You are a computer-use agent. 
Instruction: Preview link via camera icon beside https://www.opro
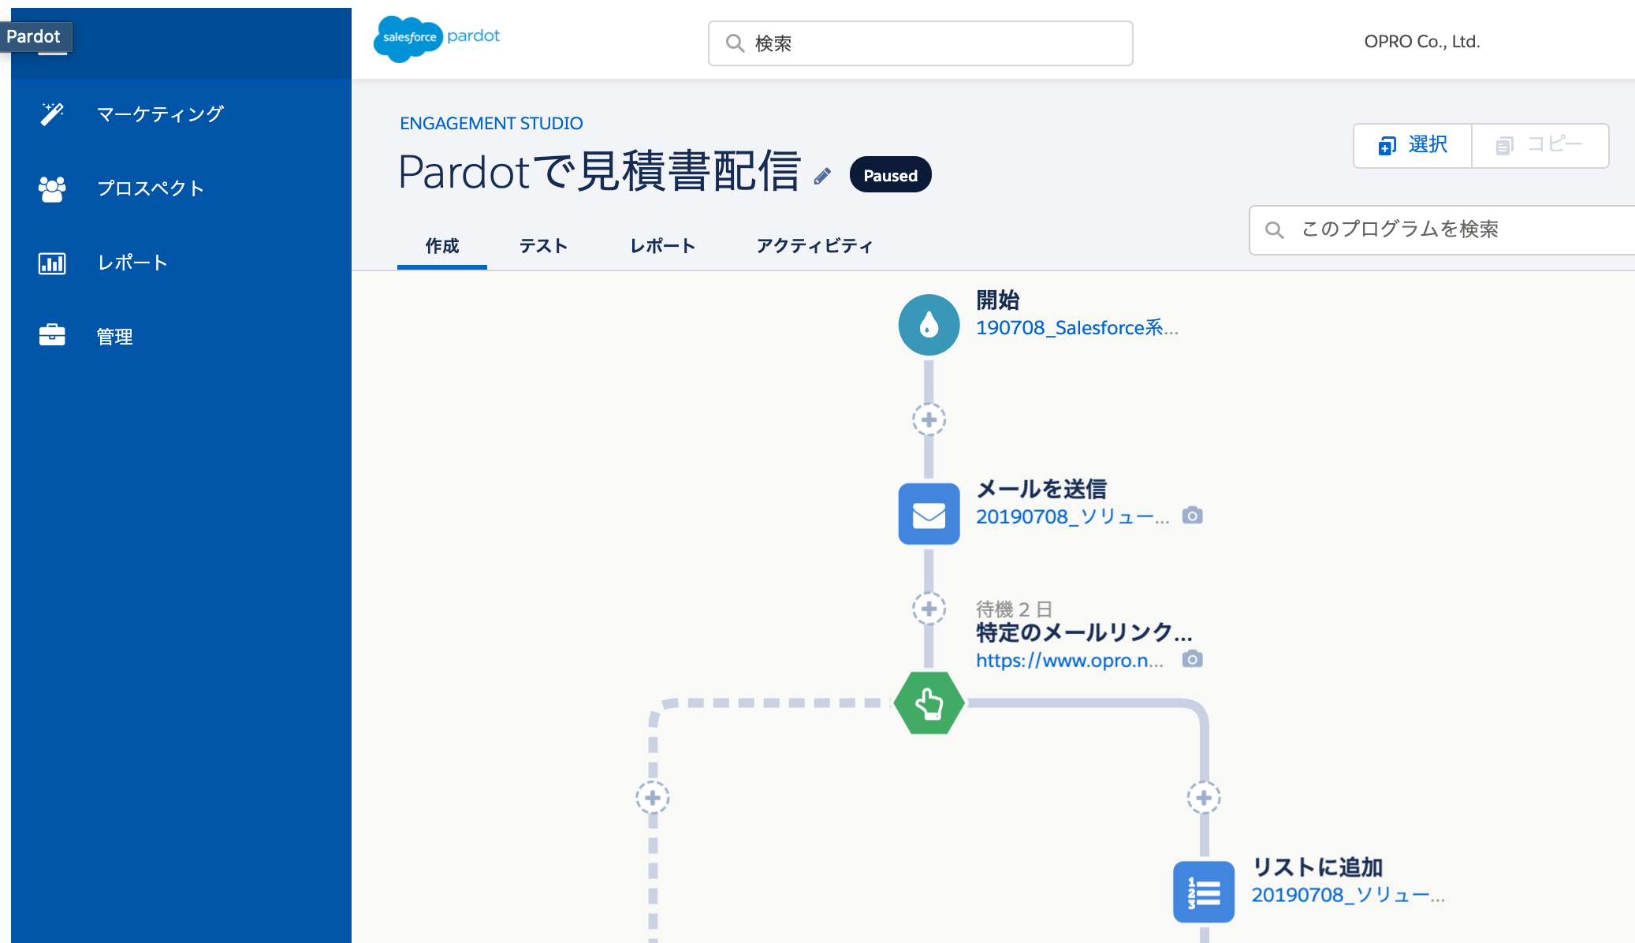click(x=1192, y=659)
